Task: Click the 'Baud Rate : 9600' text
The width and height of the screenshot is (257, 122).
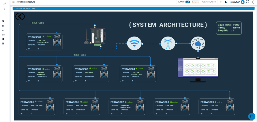Action: click(229, 25)
